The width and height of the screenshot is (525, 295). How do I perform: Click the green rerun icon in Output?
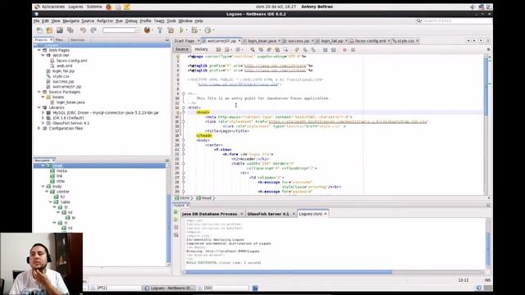(x=176, y=212)
